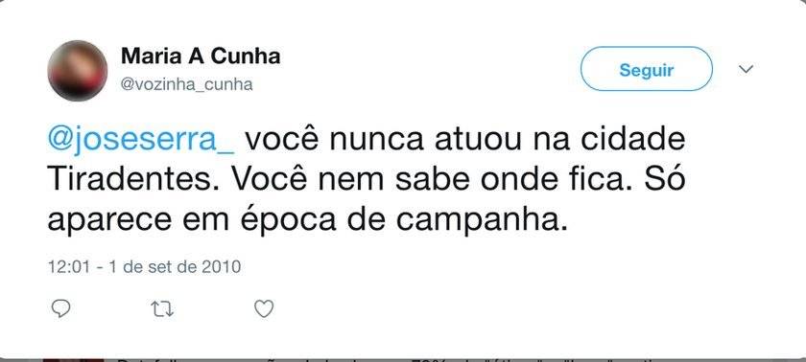Click the @vozinha_cunha handle

pos(186,84)
